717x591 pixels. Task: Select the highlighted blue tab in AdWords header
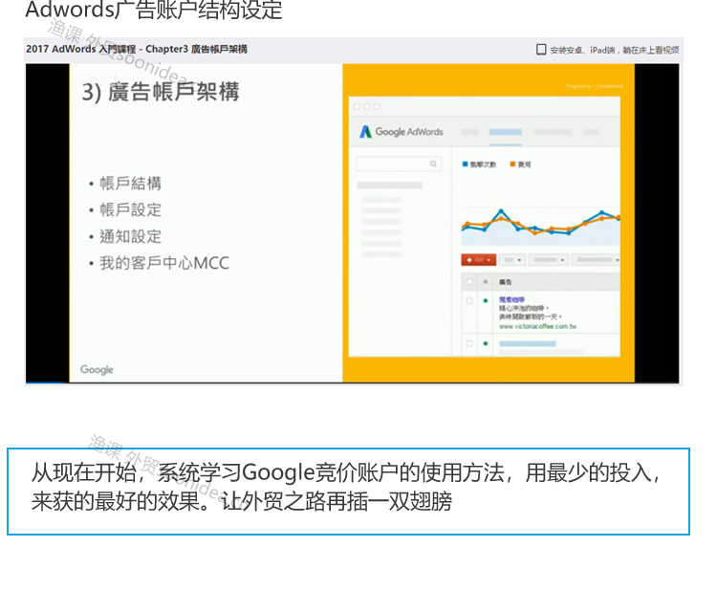(506, 132)
